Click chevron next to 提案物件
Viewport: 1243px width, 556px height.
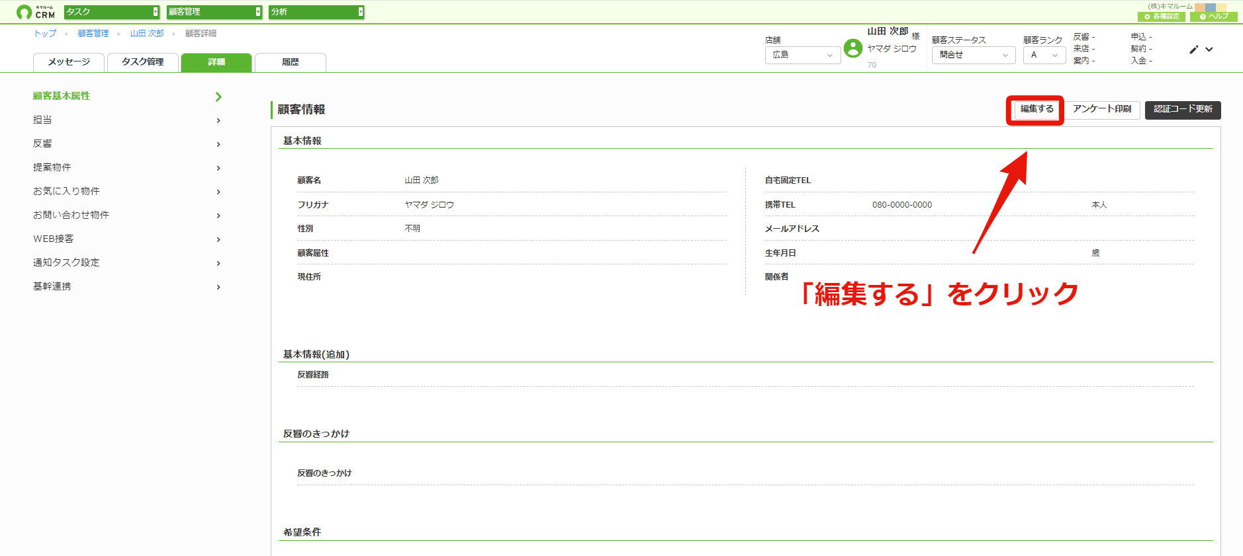coord(218,168)
